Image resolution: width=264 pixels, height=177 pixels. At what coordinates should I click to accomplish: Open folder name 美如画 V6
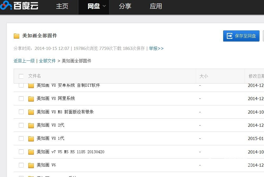tap(46, 165)
